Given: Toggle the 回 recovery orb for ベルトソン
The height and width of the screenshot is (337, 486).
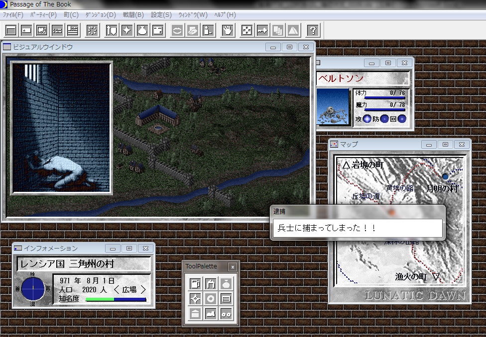Looking at the screenshot, I should click(402, 119).
